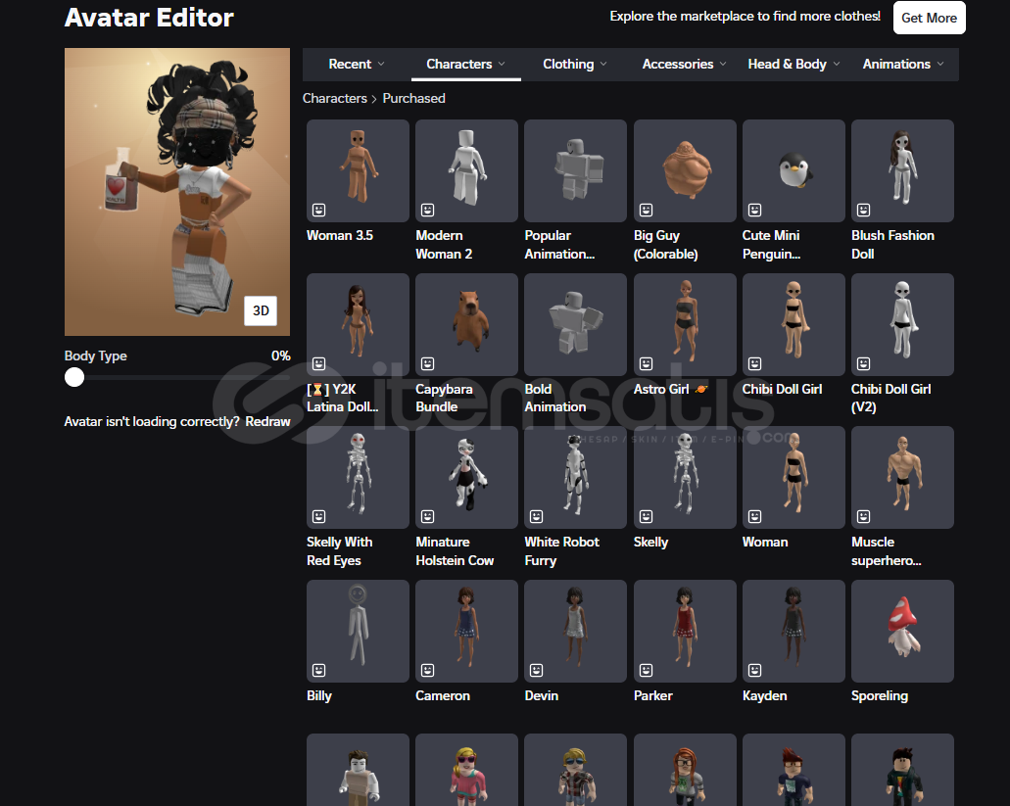
Task: Expand the Head & Body dropdown chevron
Action: pos(836,64)
